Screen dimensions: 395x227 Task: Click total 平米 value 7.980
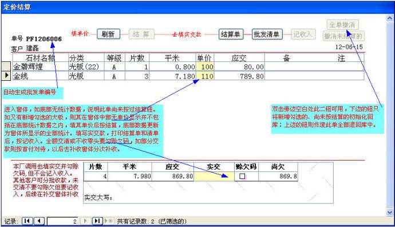(130, 177)
